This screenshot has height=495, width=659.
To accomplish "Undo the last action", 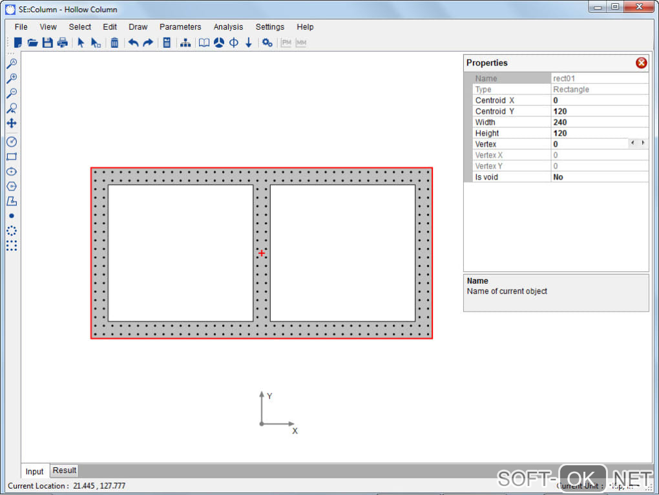I will coord(133,43).
